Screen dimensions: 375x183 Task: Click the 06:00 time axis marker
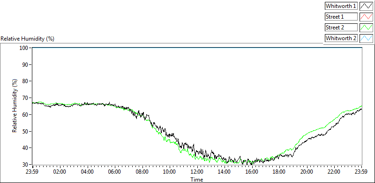115,172
